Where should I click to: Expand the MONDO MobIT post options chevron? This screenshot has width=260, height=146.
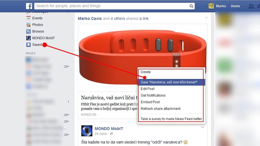tap(203, 127)
